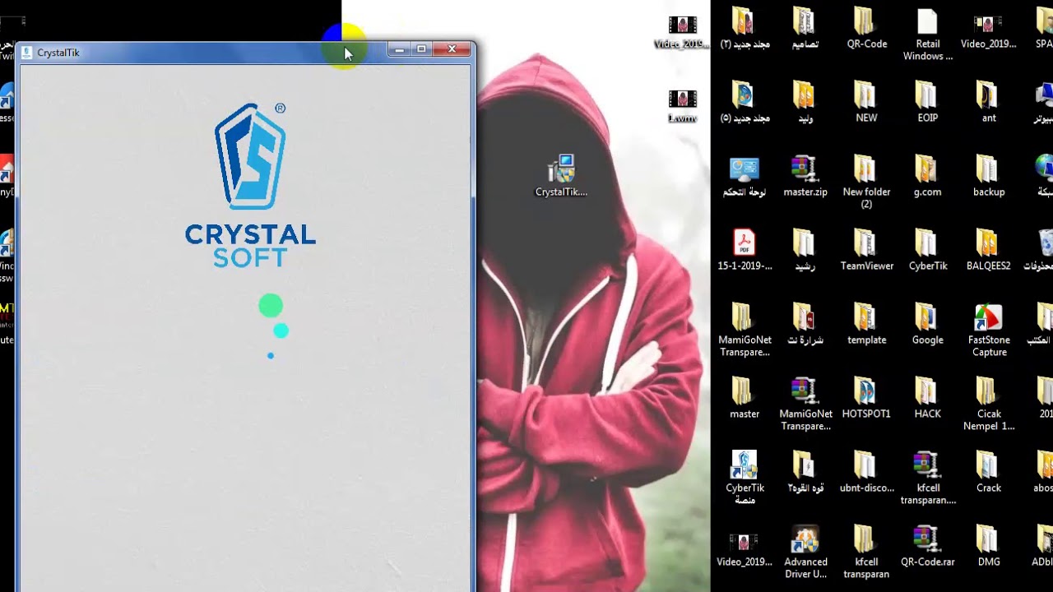Image resolution: width=1053 pixels, height=592 pixels.
Task: Select the قوه القوه folder
Action: 805,473
